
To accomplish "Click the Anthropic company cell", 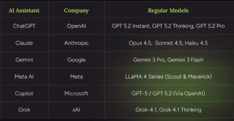I will tap(76, 43).
